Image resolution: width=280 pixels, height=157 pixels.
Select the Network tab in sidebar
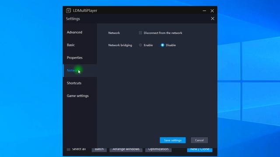click(x=80, y=71)
